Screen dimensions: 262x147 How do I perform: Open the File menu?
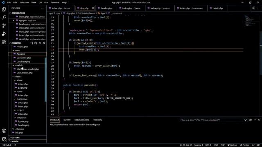pyautogui.click(x=9, y=2)
